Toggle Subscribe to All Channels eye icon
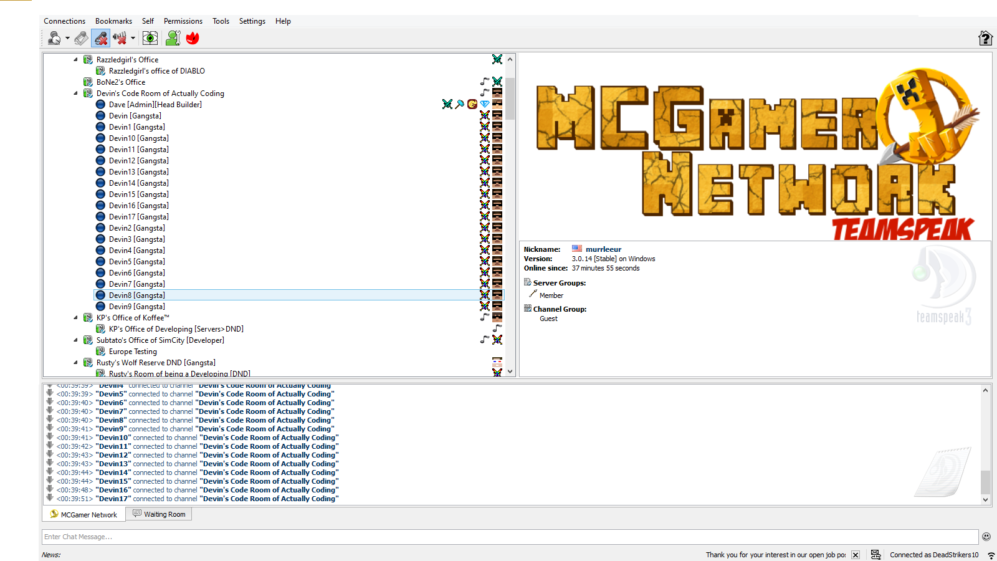997x561 pixels. point(150,38)
